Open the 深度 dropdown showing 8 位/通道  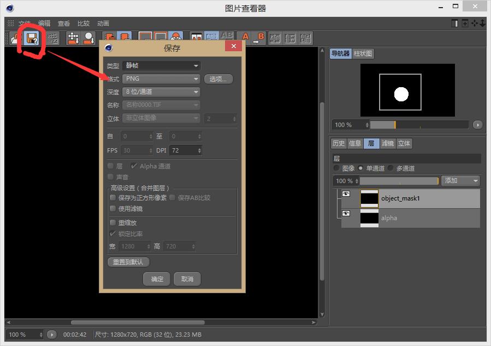[162, 92]
